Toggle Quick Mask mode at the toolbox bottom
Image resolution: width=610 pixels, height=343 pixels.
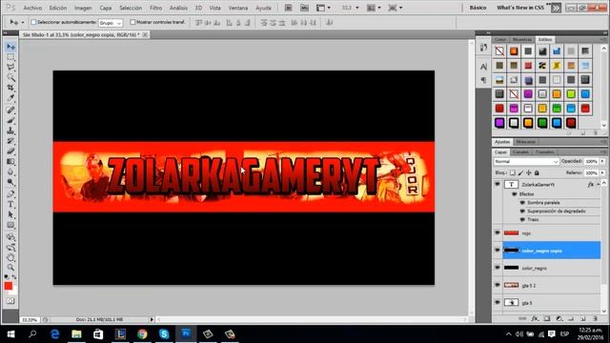(x=10, y=301)
